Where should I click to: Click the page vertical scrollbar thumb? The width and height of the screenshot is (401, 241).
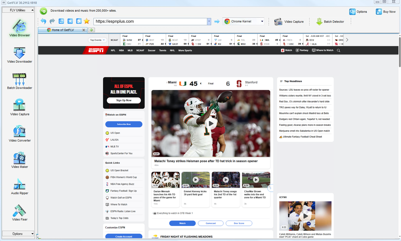[x=400, y=52]
